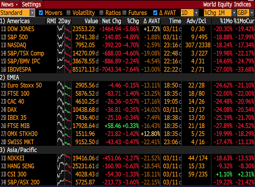Enable the Futures checkbox
255x187 pixels.
[125, 13]
